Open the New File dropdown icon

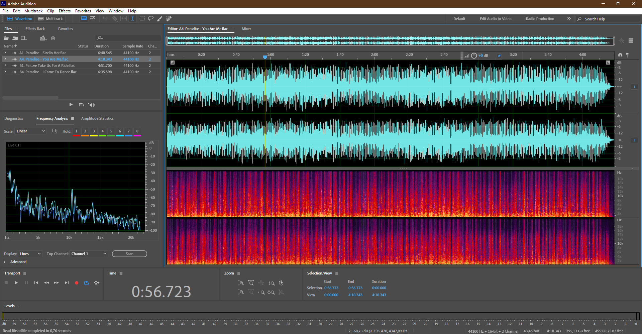click(24, 38)
